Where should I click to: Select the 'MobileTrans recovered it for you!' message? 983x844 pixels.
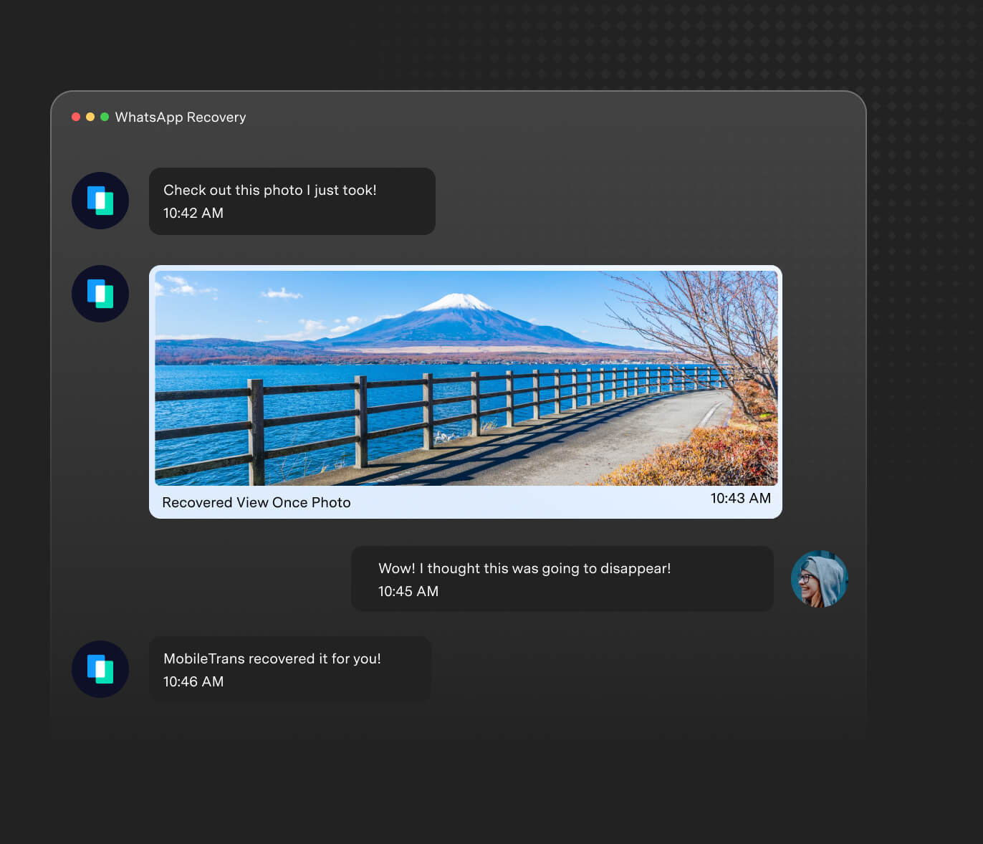point(272,658)
